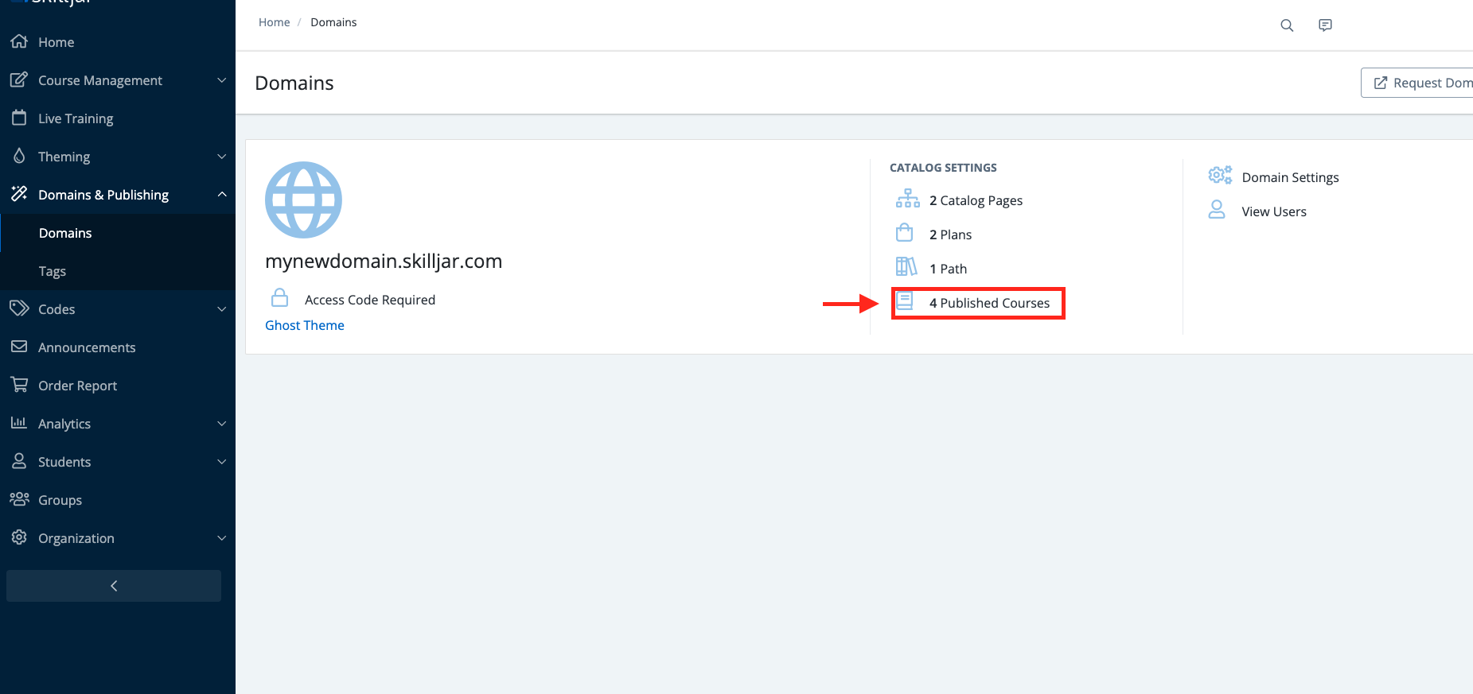The image size is (1473, 694).
Task: Collapse the sidebar with the arrow button
Action: pos(114,586)
